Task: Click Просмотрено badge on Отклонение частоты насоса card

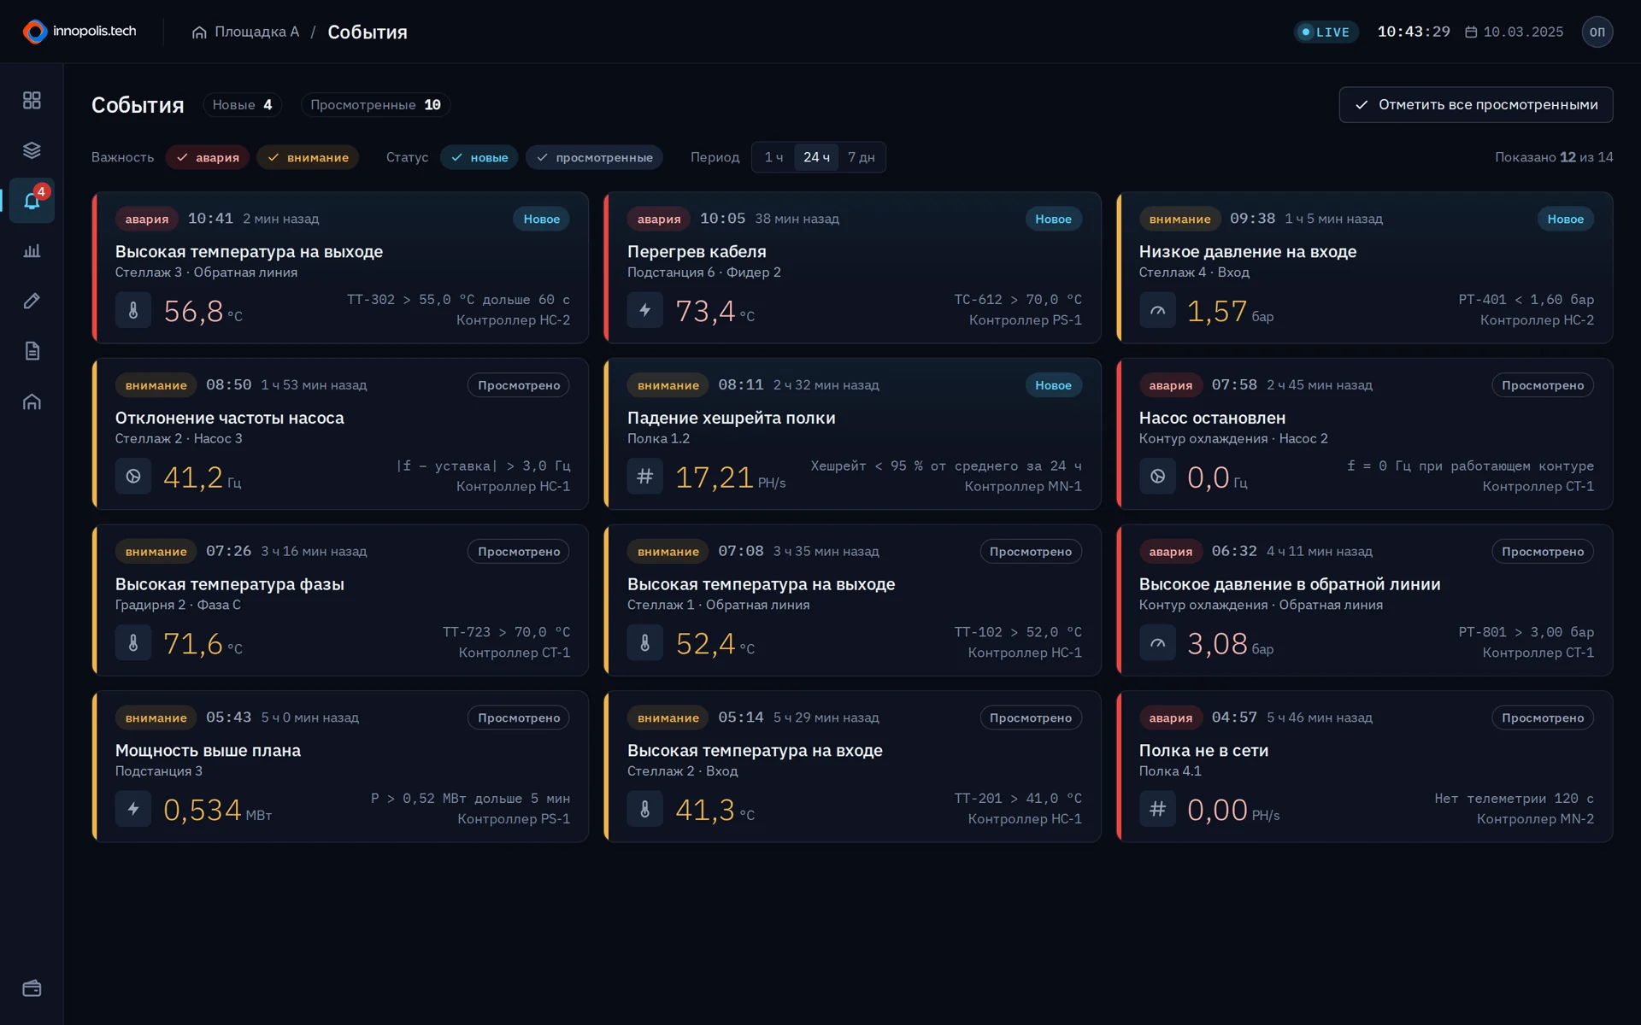Action: tap(519, 385)
